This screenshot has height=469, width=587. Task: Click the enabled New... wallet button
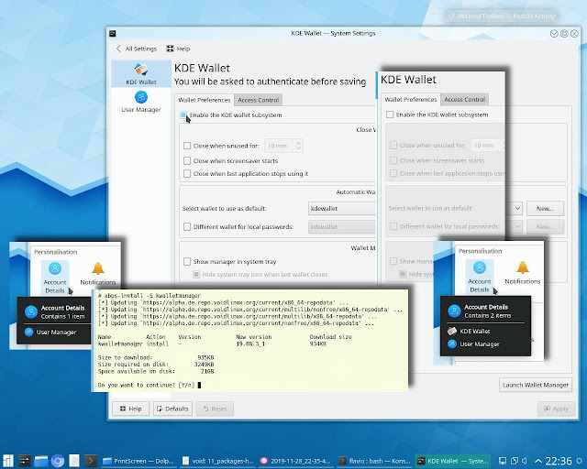[x=545, y=208]
